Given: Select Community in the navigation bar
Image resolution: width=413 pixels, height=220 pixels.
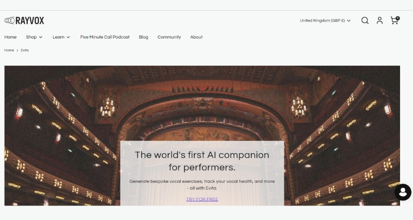Looking at the screenshot, I should 169,37.
